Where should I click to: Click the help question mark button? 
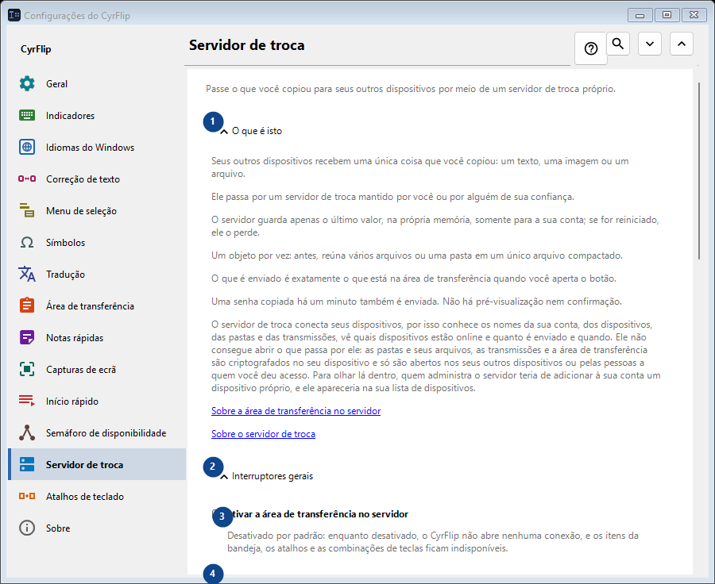[591, 48]
